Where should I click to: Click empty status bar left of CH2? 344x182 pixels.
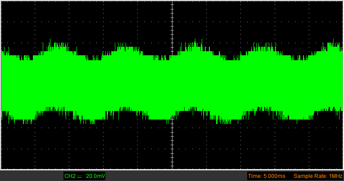pyautogui.click(x=32, y=176)
